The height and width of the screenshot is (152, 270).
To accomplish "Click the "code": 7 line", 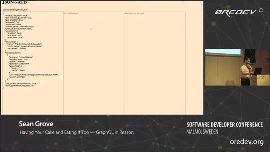I will click(x=16, y=68).
